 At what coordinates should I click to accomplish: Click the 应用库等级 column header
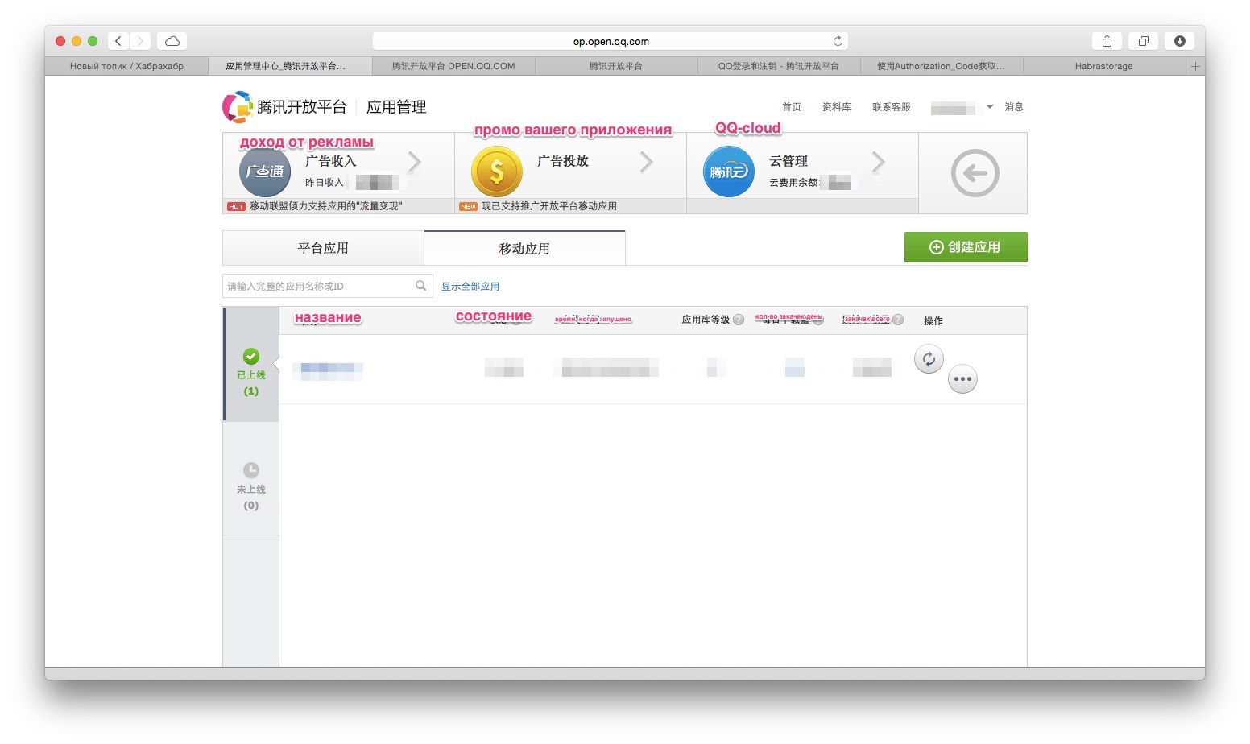point(706,320)
